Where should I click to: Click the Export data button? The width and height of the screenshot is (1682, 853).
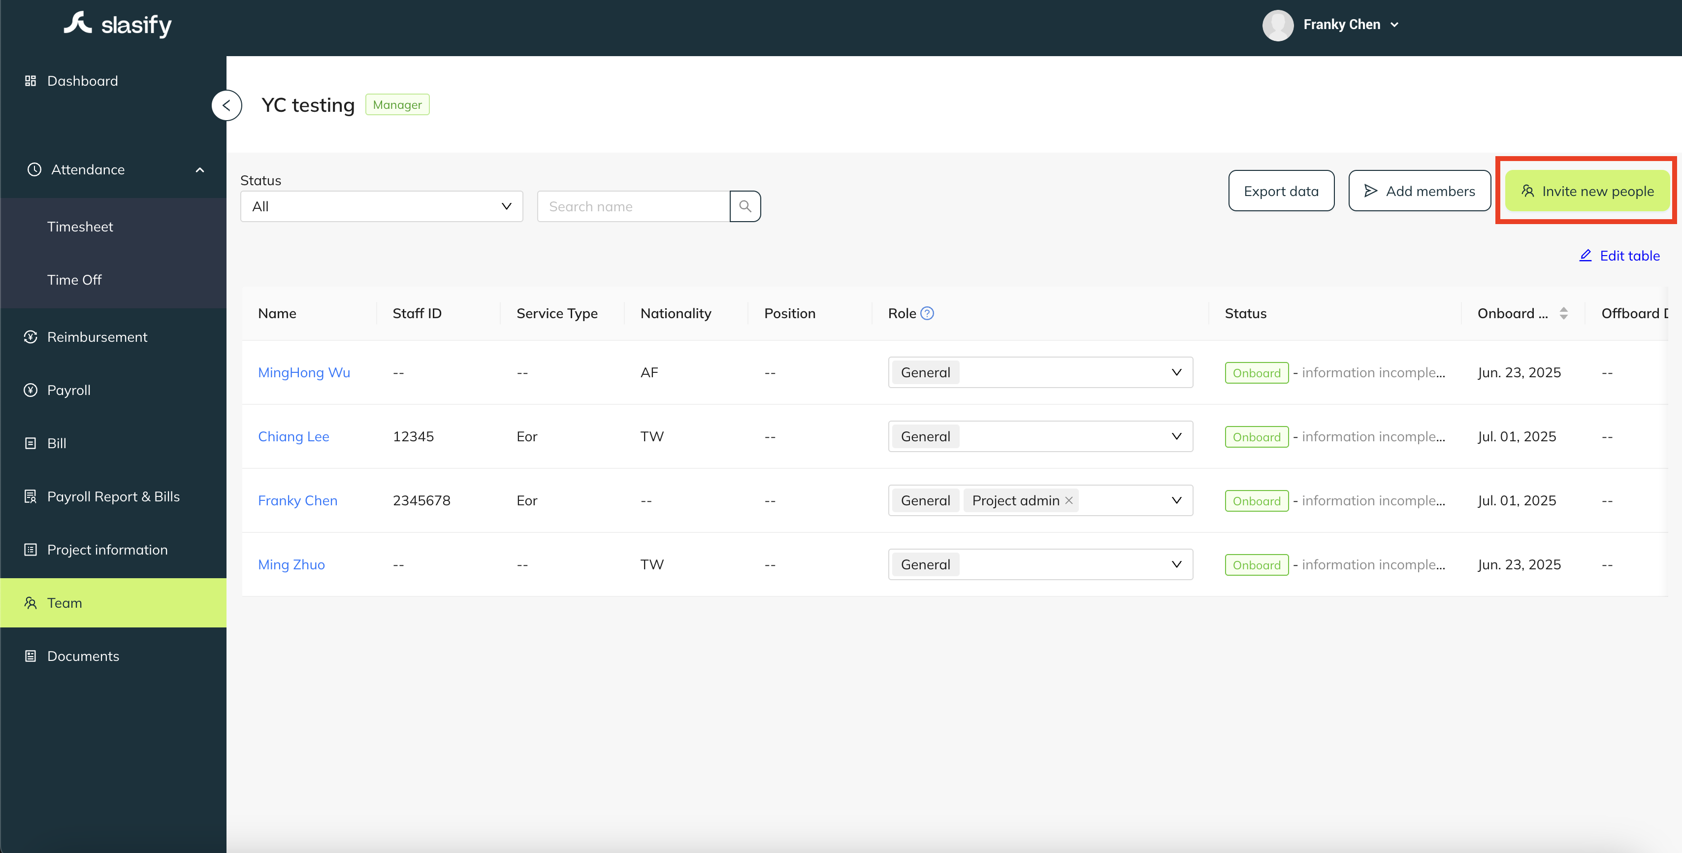tap(1281, 191)
